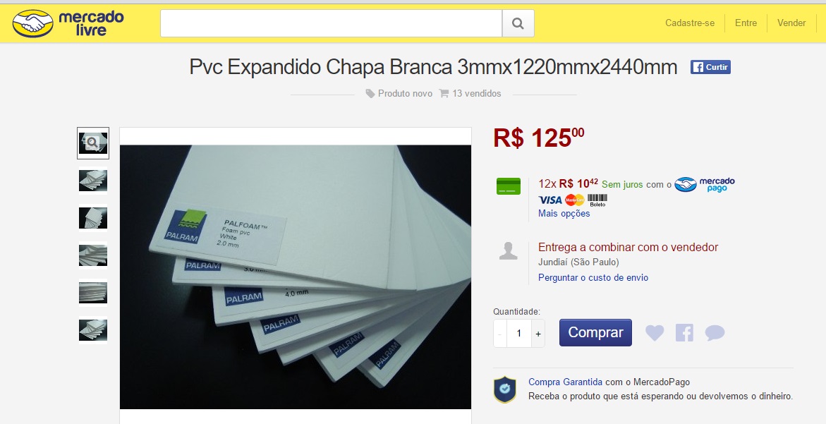Open the Cadastre-se menu item
This screenshot has width=826, height=424.
click(690, 23)
